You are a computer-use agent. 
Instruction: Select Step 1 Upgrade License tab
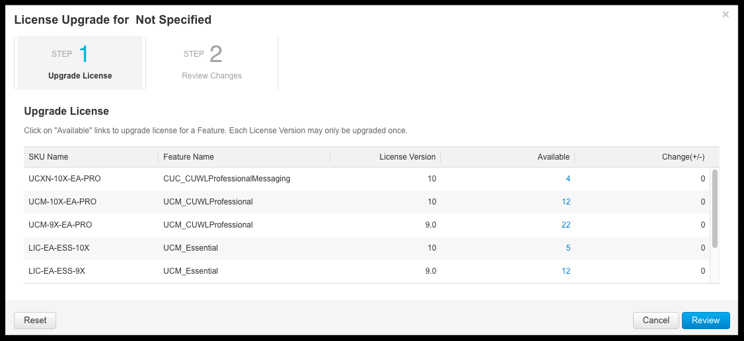(80, 63)
